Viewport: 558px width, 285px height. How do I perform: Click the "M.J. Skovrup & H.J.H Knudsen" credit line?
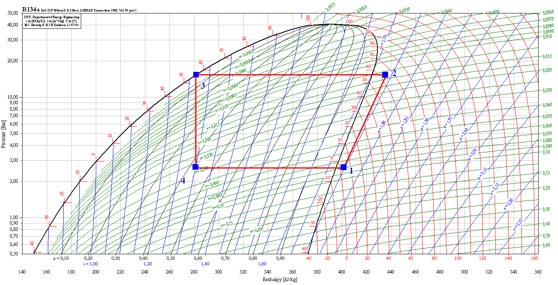click(52, 25)
